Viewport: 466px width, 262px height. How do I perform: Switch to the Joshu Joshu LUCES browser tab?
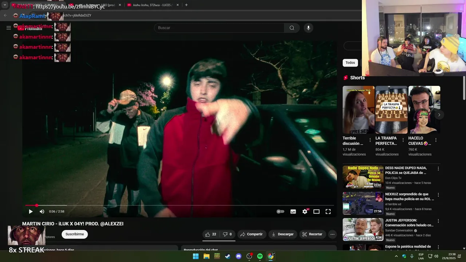pos(152,5)
